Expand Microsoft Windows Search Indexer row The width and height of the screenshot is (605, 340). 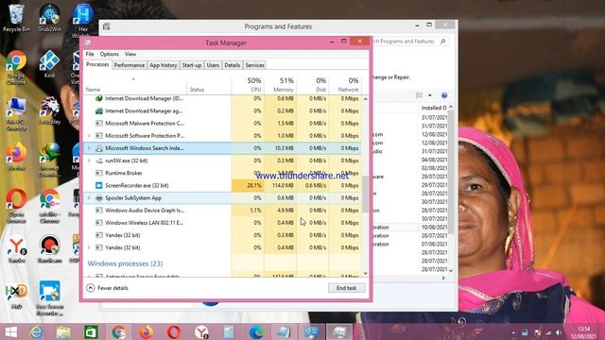pyautogui.click(x=89, y=148)
